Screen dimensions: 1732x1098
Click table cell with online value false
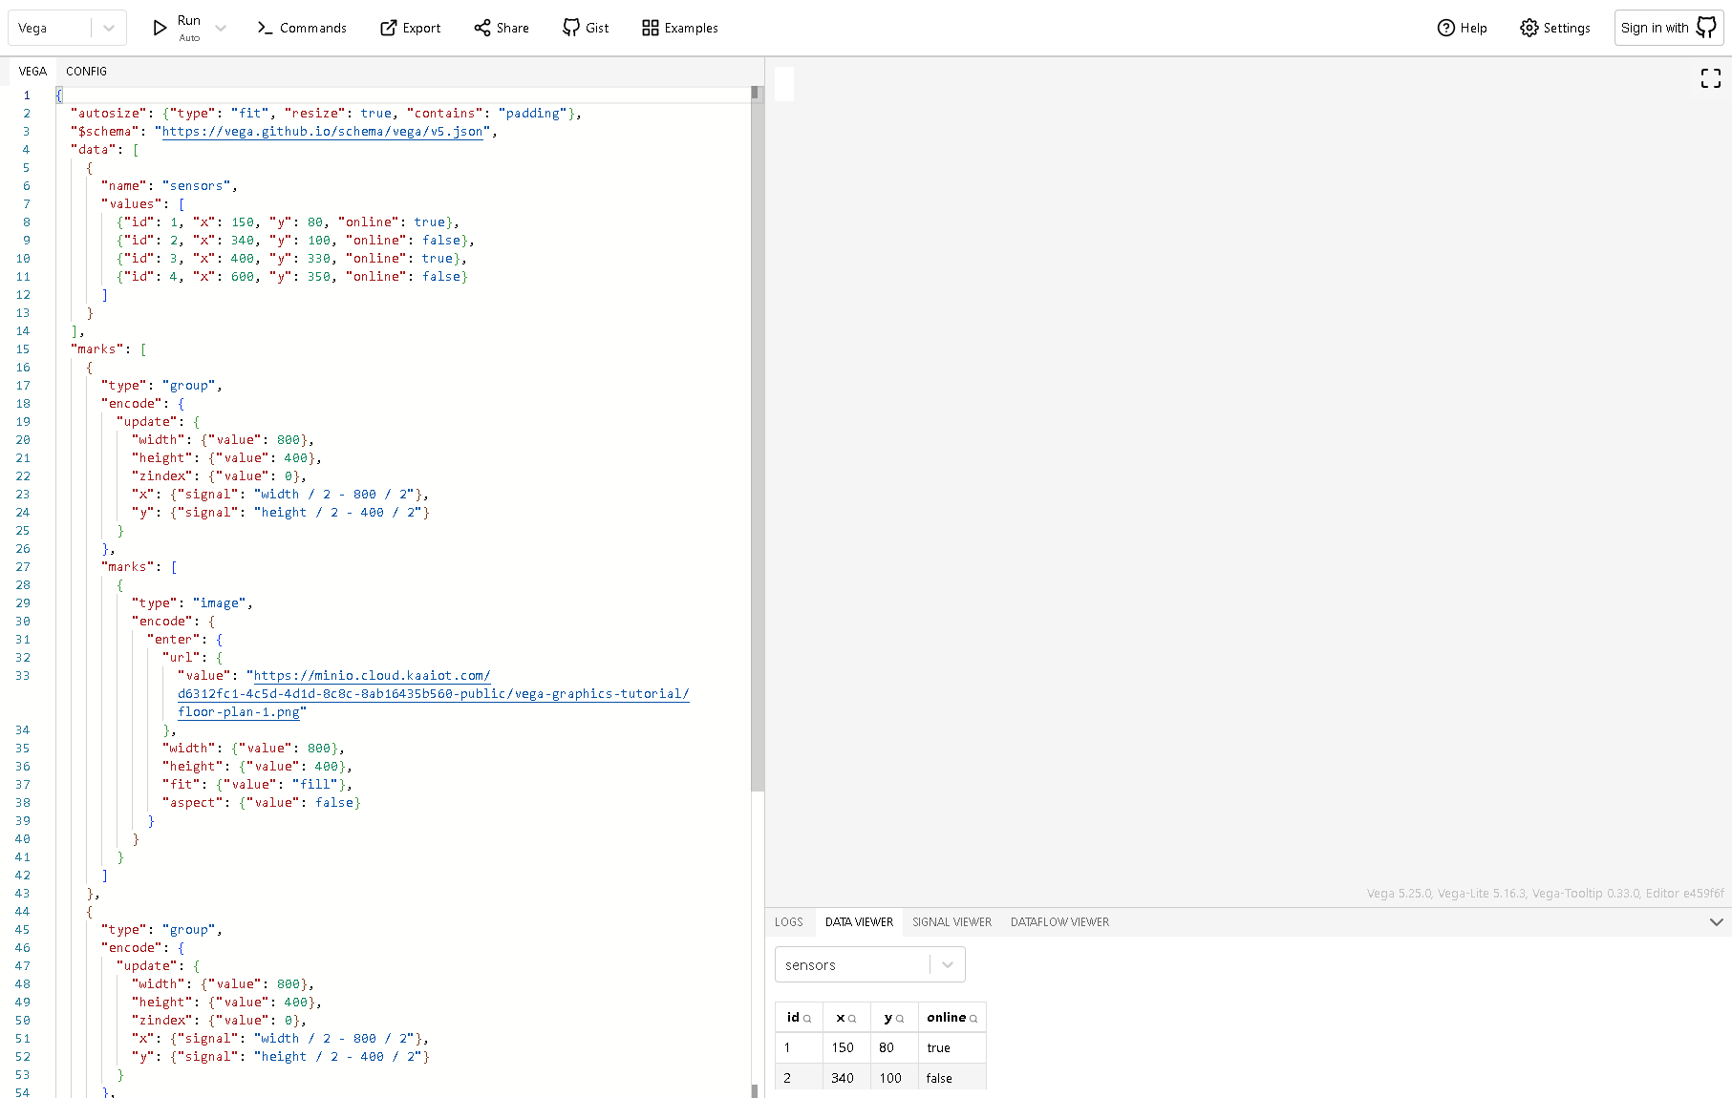[x=952, y=1078]
